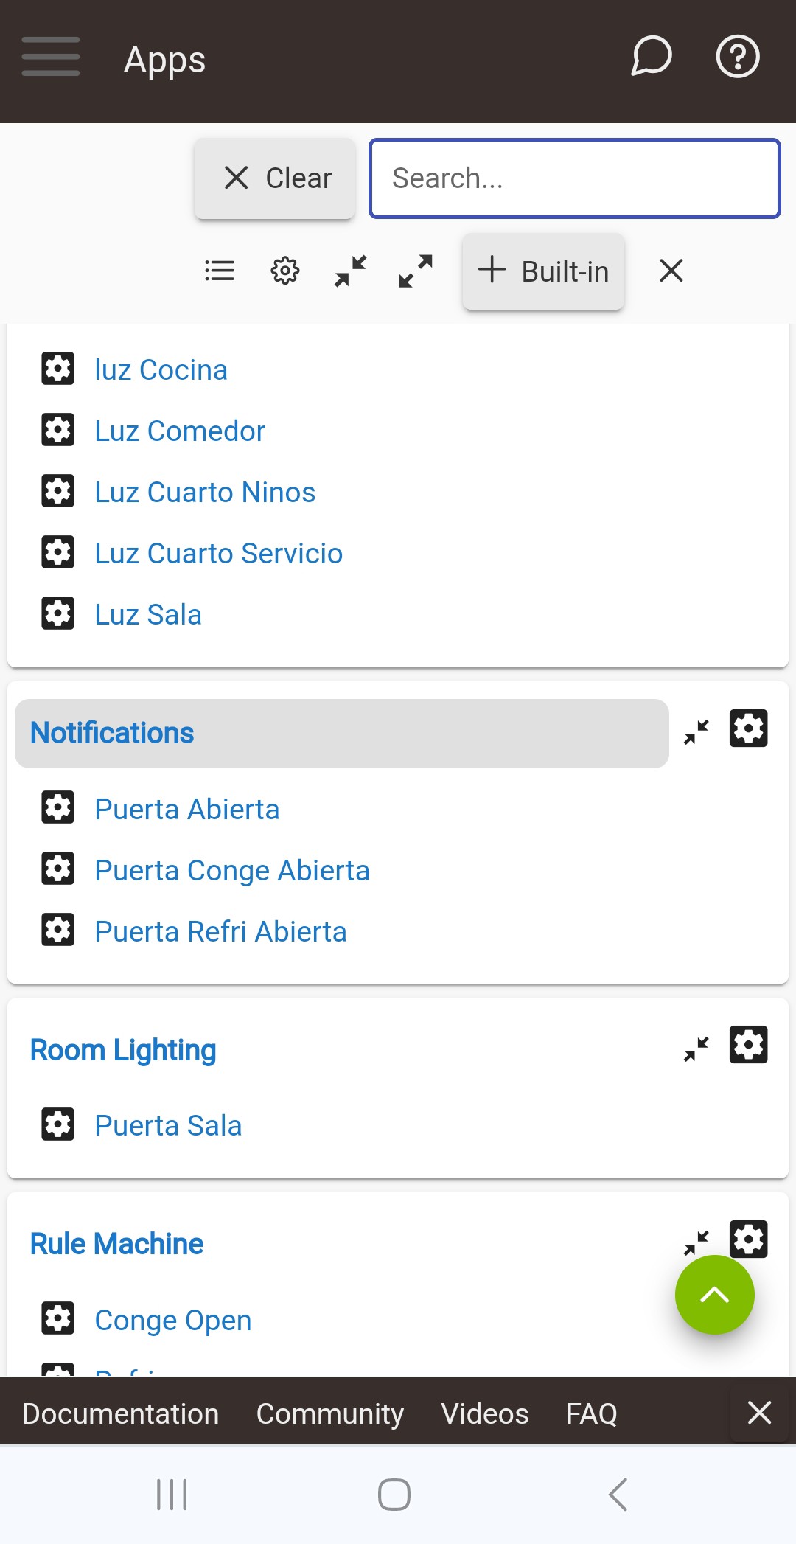The height and width of the screenshot is (1544, 796).
Task: Tap the green scroll-to-top button
Action: (x=714, y=1295)
